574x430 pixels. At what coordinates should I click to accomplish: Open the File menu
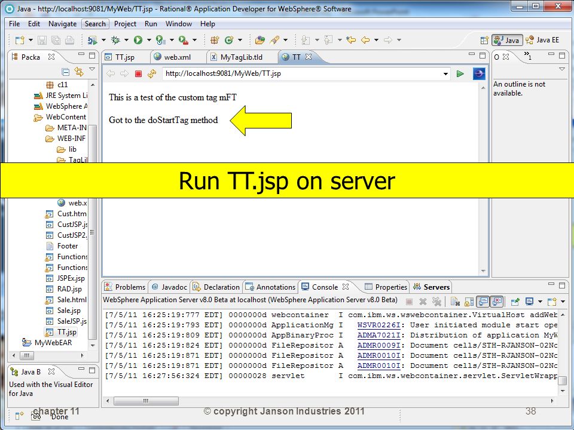click(14, 24)
